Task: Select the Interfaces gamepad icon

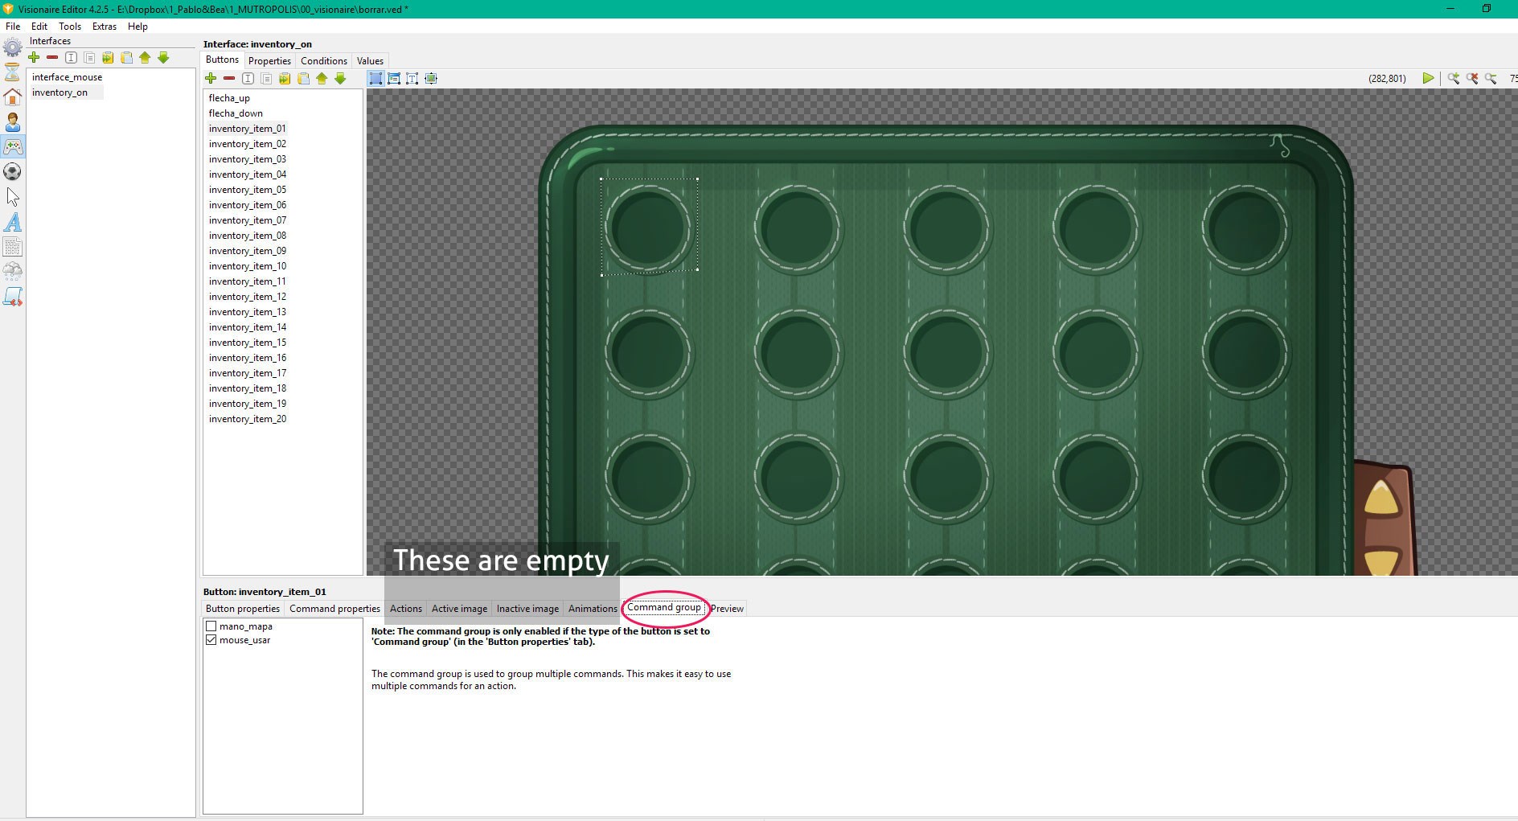Action: click(x=13, y=147)
